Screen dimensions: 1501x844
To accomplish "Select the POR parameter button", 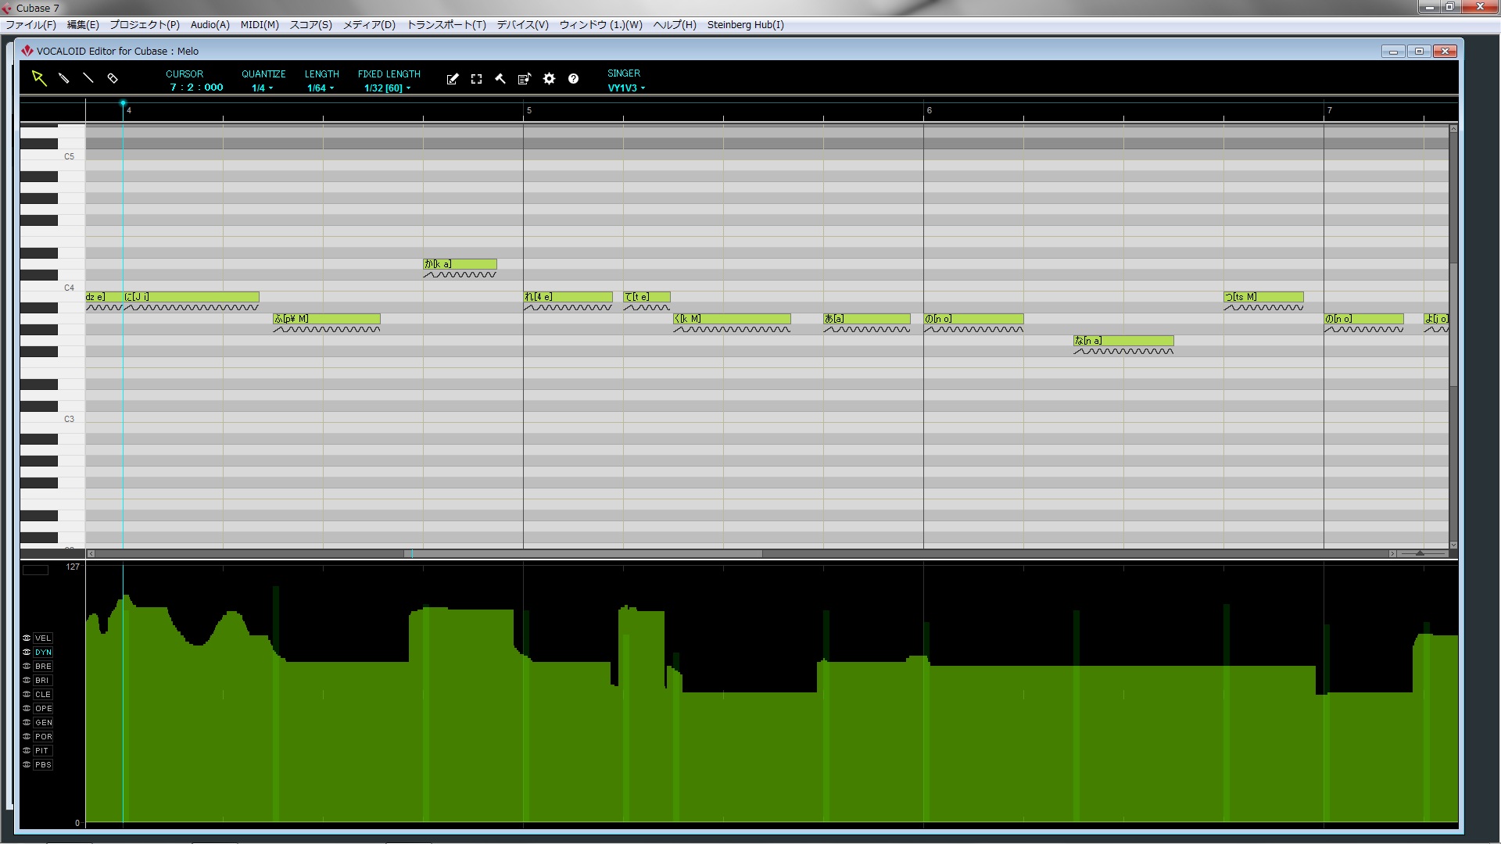I will [x=43, y=737].
